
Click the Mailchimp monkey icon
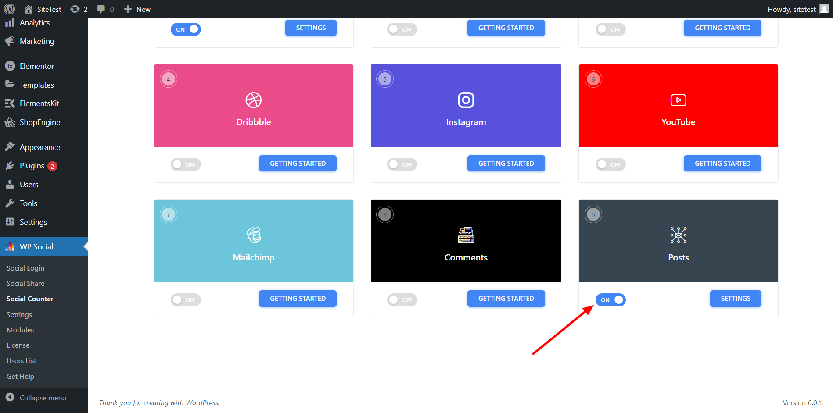pyautogui.click(x=254, y=235)
